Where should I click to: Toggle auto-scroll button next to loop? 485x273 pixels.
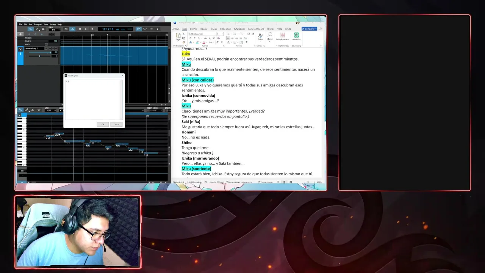click(x=72, y=29)
